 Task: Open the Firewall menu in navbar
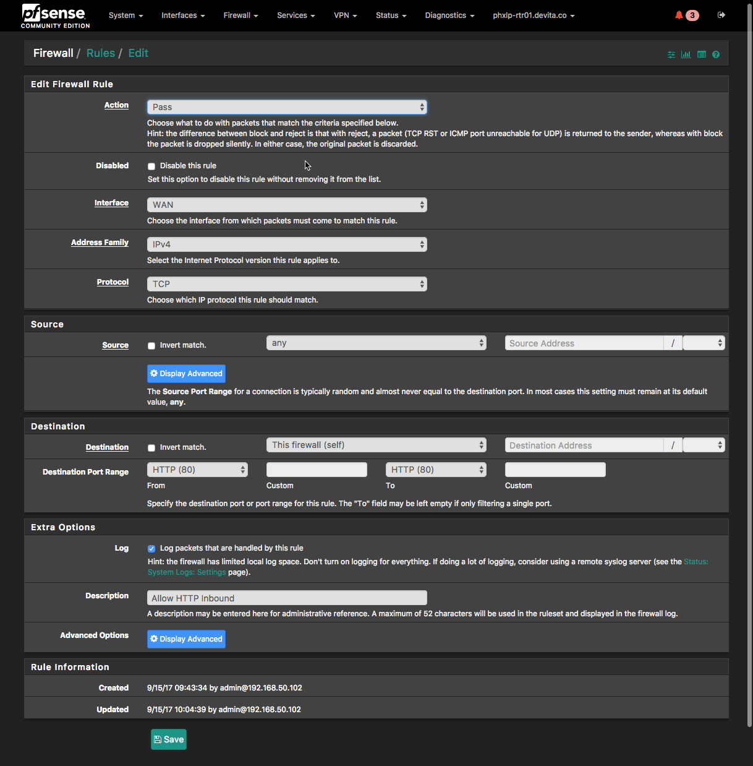pos(240,15)
